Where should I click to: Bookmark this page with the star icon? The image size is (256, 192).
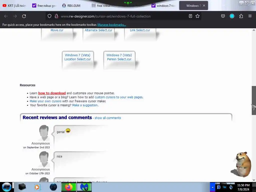pyautogui.click(x=197, y=16)
